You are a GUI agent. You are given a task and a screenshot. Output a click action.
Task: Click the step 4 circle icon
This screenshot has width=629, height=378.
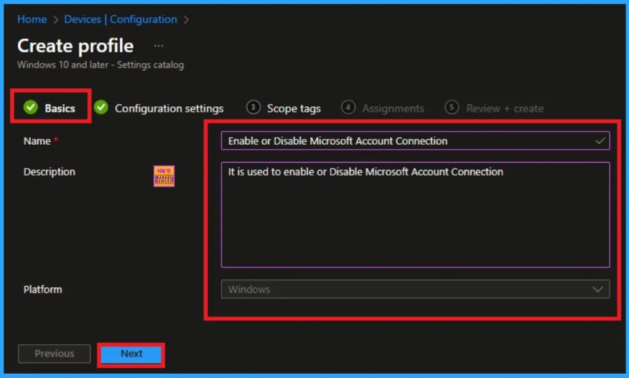(348, 107)
